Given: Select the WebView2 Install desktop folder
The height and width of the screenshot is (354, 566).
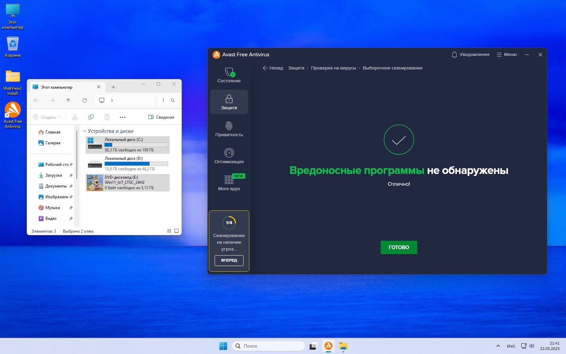Looking at the screenshot, I should tap(13, 83).
